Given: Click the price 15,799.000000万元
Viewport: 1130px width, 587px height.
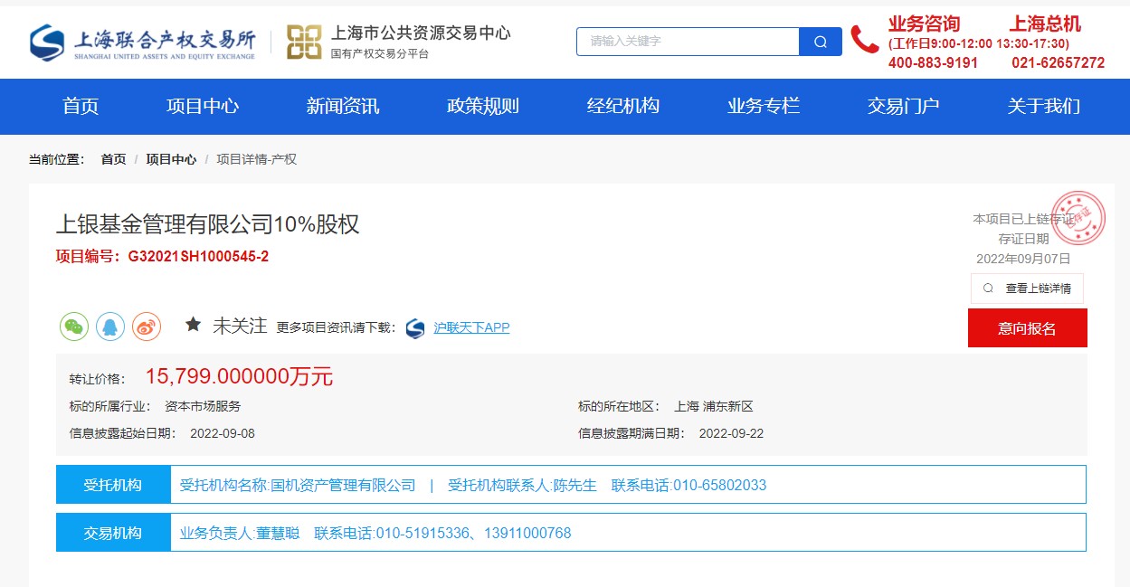Looking at the screenshot, I should pos(239,376).
